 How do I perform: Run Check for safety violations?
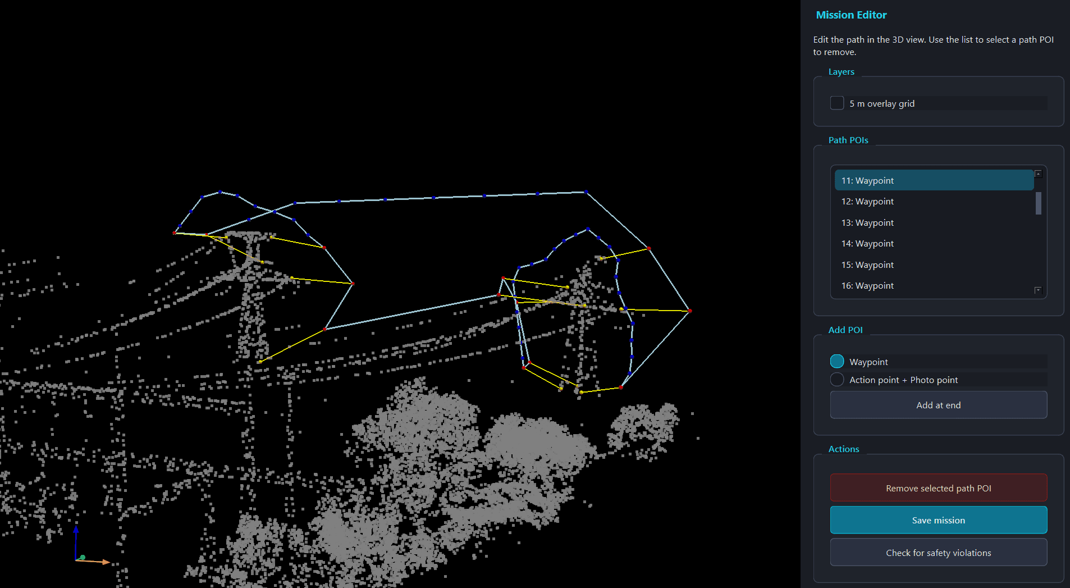(x=938, y=552)
